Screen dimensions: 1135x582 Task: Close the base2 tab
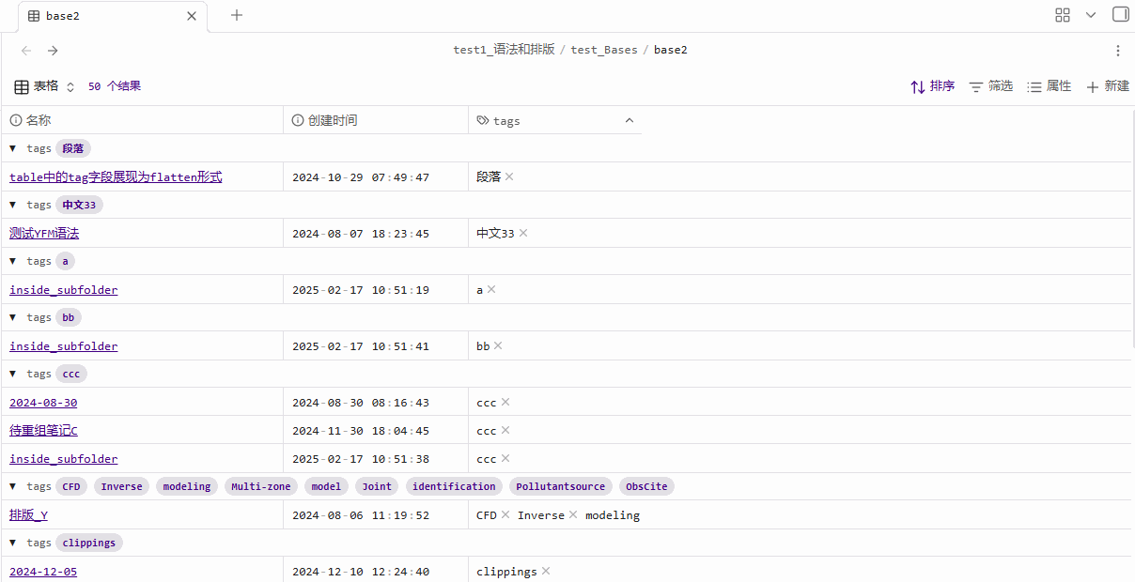pos(192,16)
